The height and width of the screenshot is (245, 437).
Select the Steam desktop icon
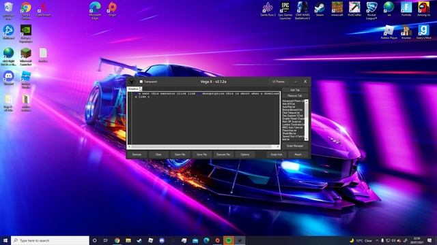(320, 10)
